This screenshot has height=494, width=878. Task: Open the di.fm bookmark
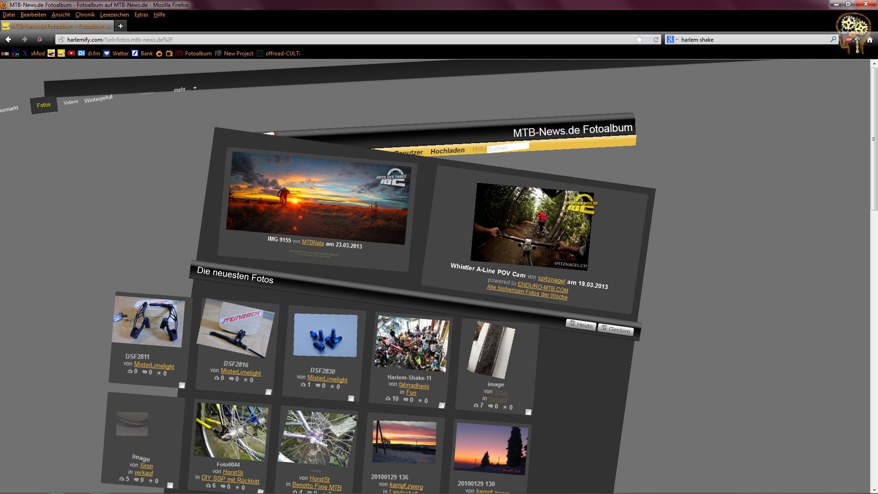pyautogui.click(x=89, y=54)
